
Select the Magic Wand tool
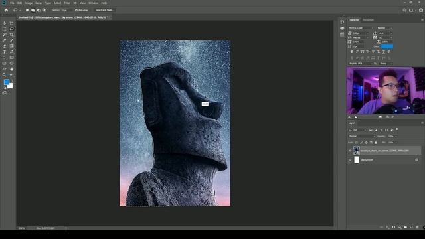click(x=5, y=35)
